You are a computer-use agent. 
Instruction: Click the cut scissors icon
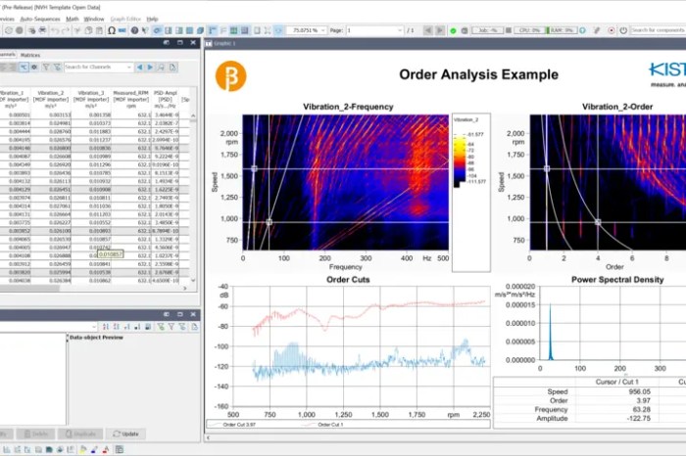coord(77,30)
